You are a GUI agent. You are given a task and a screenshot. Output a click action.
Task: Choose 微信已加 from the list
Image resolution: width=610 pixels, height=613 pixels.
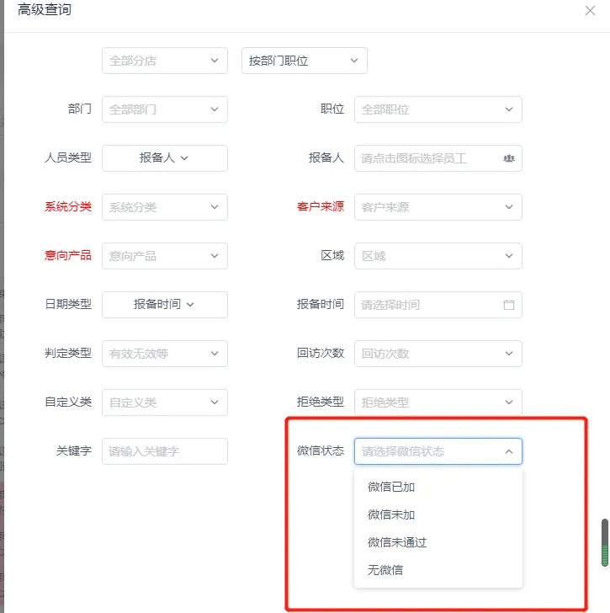[391, 487]
